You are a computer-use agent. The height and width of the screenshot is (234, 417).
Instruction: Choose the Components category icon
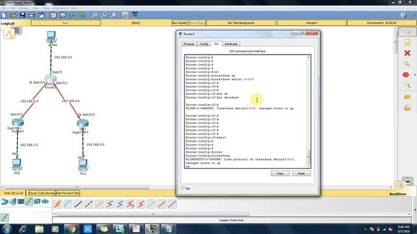(21, 201)
